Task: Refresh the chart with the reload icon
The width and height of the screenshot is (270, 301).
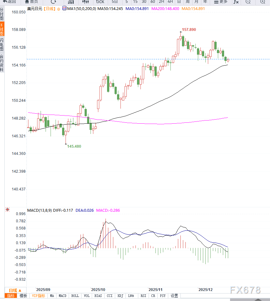Action: [53, 2]
